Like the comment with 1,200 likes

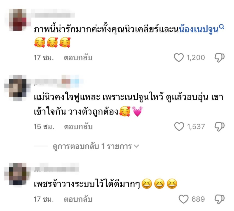179,58
